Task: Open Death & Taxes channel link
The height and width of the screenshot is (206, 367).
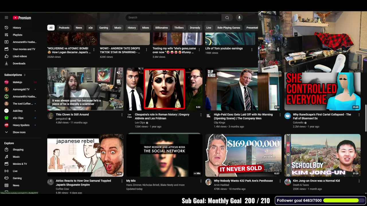Action: 300,185
